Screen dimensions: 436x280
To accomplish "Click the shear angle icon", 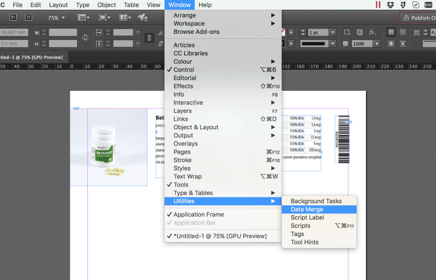I will click(161, 43).
